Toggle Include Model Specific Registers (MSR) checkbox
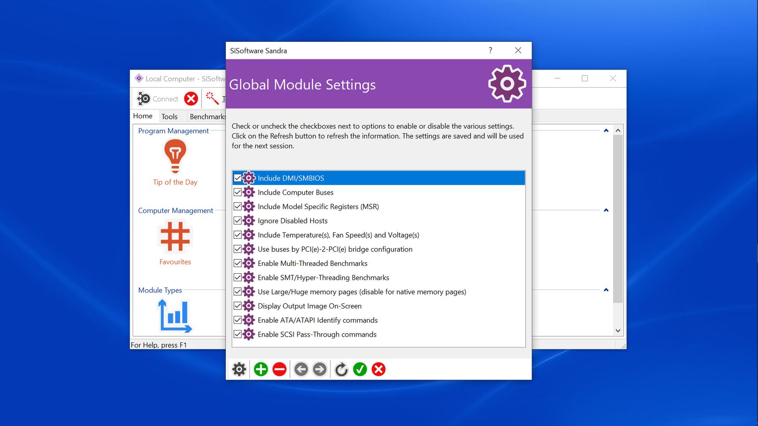Screen dimensions: 758x426 (238, 206)
